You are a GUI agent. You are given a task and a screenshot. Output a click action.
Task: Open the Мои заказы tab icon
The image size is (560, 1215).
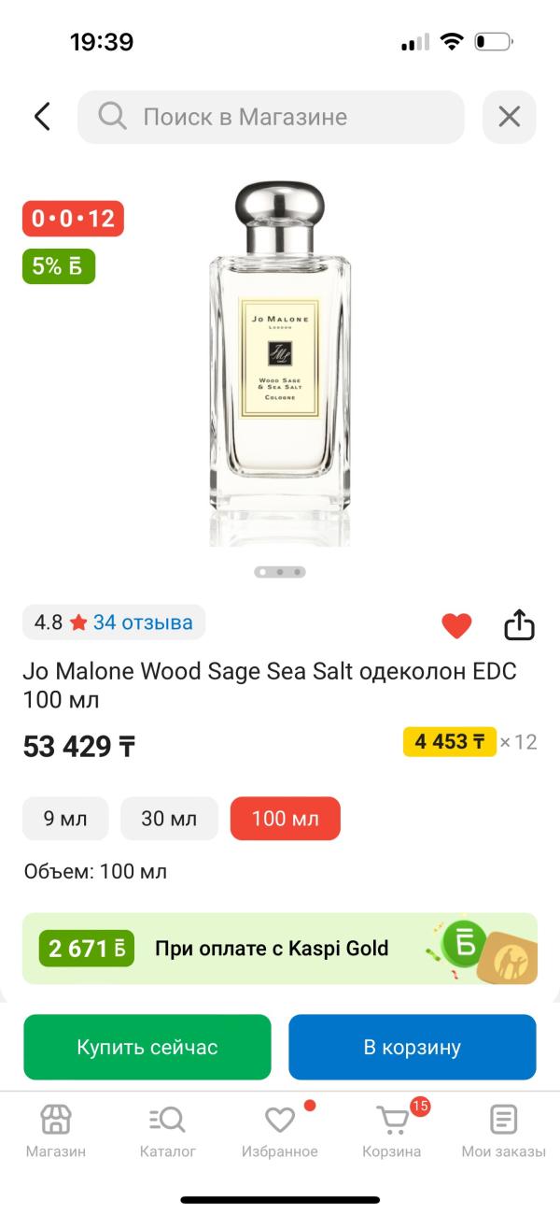(x=503, y=1119)
